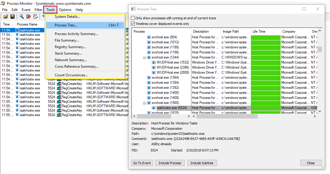Select the svchost.exe (1384) row label
Screen dimensions: 330x174
[165, 83]
